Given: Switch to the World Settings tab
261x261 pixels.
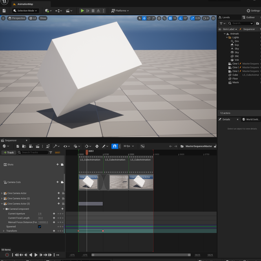Looking at the screenshot, I should [251, 119].
